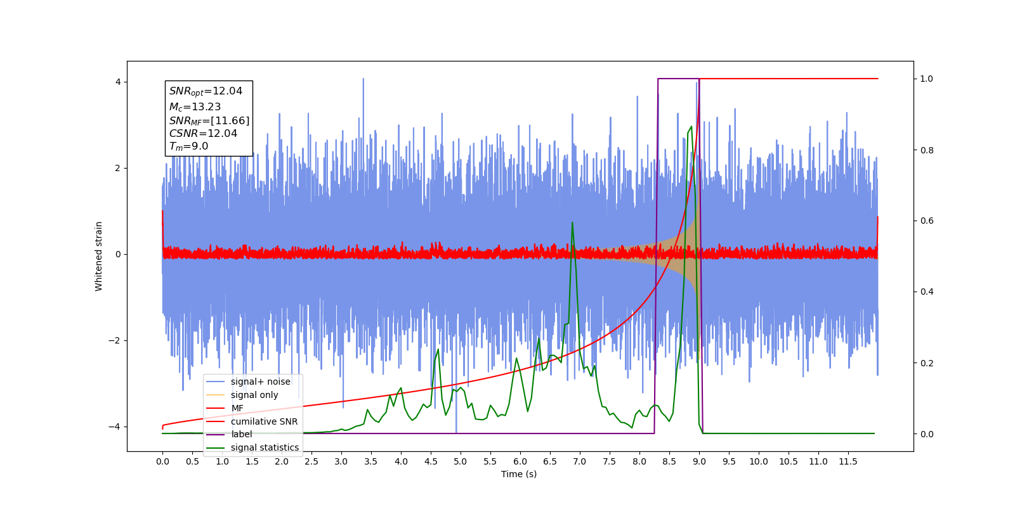Click the right y-axis tick label 0.8
The image size is (1015, 507).
click(x=927, y=150)
